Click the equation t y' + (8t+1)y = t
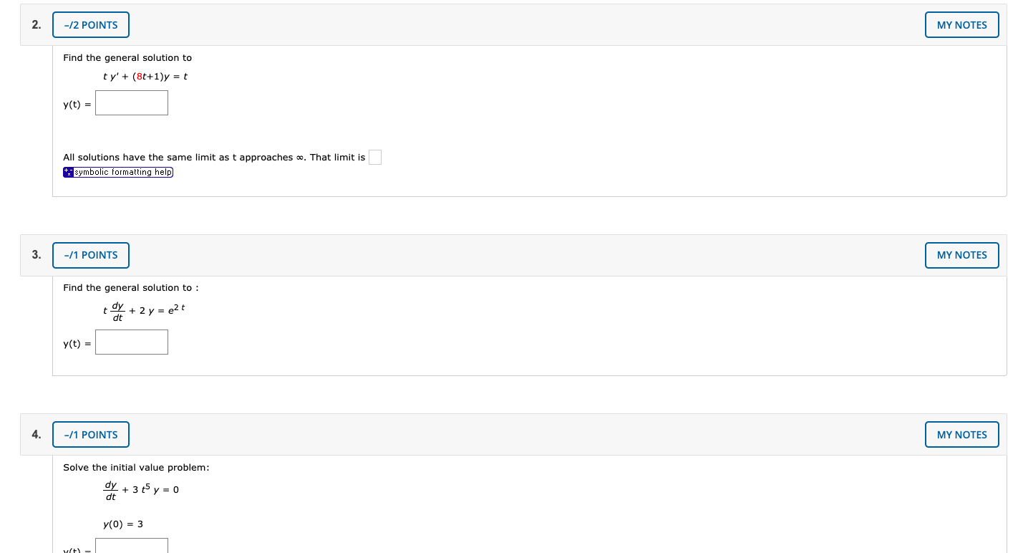The image size is (1018, 553). [145, 76]
